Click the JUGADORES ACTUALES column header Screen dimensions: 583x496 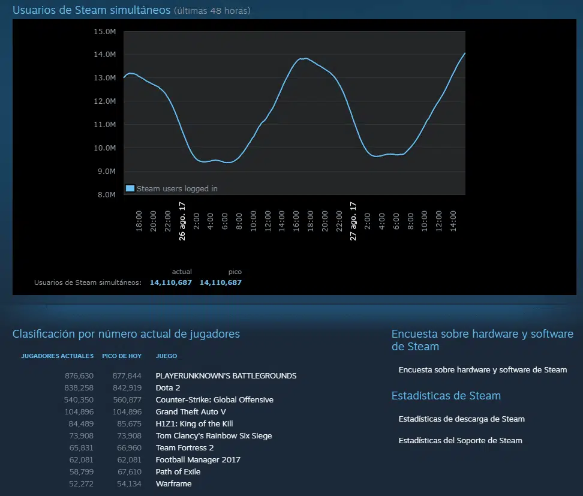coord(57,356)
